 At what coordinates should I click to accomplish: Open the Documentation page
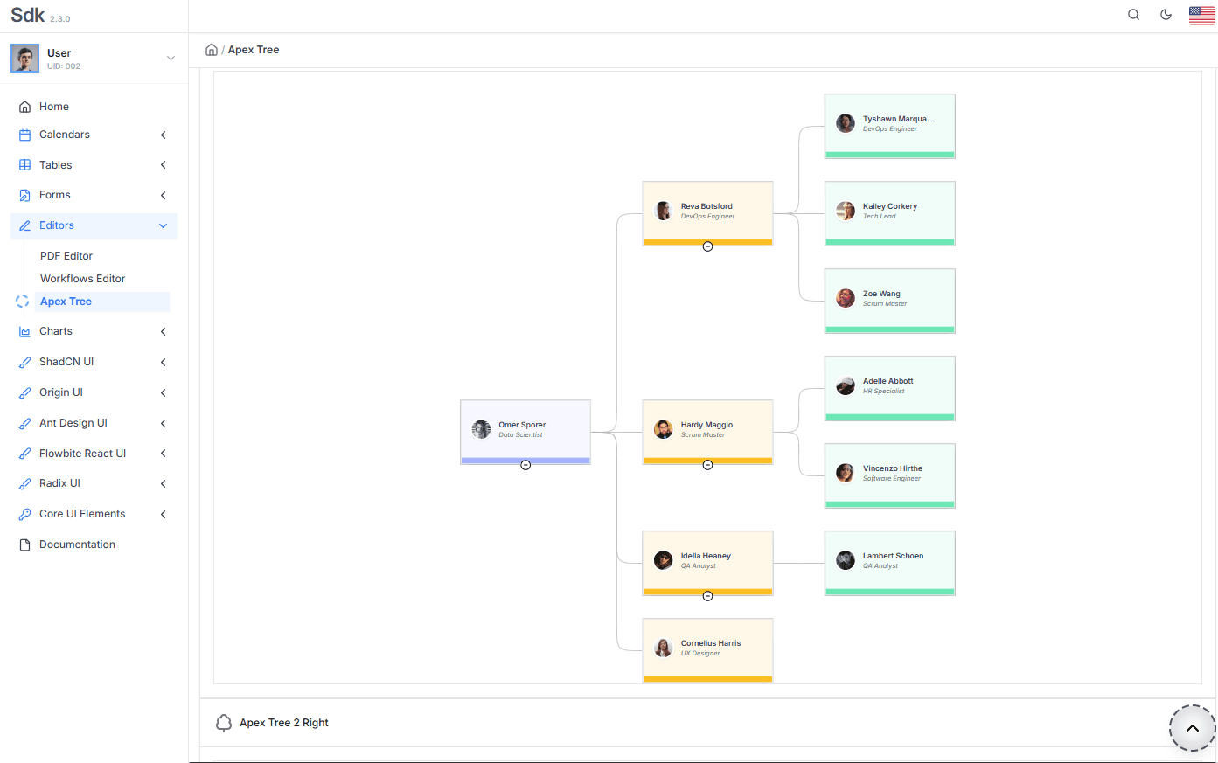tap(77, 544)
